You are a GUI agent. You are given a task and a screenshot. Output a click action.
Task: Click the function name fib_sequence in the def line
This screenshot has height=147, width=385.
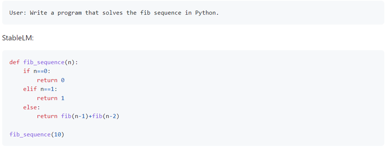pyautogui.click(x=44, y=62)
